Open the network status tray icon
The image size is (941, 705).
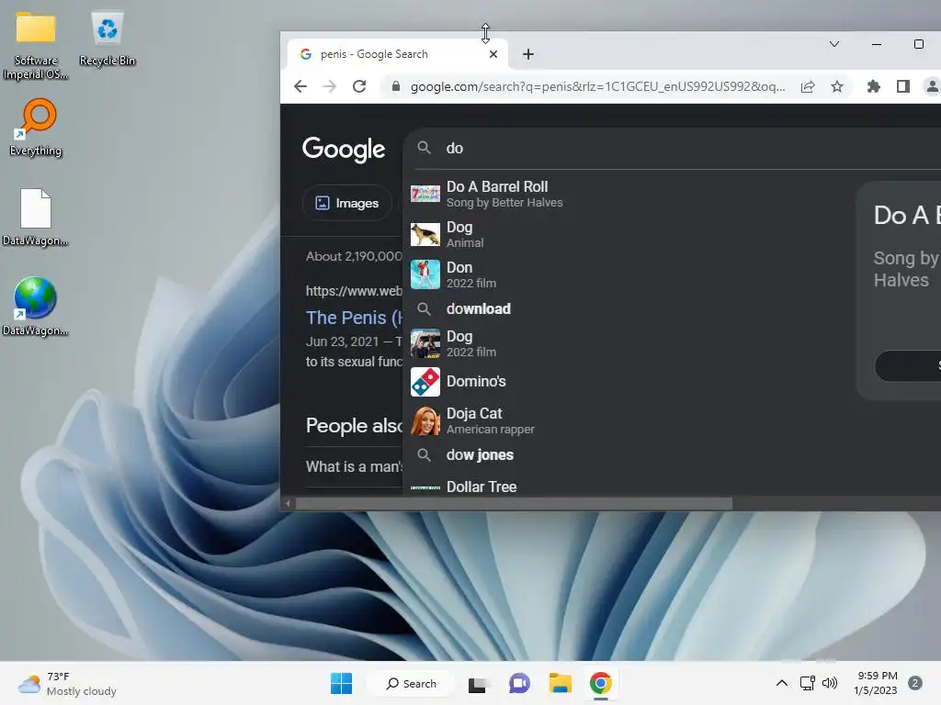[808, 683]
